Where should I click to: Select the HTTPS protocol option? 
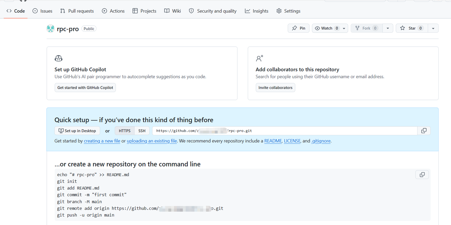(124, 130)
